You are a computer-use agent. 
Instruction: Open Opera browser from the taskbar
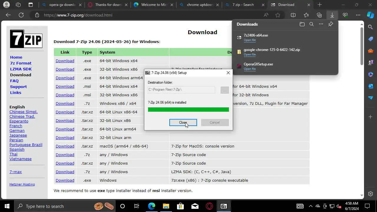(x=209, y=206)
